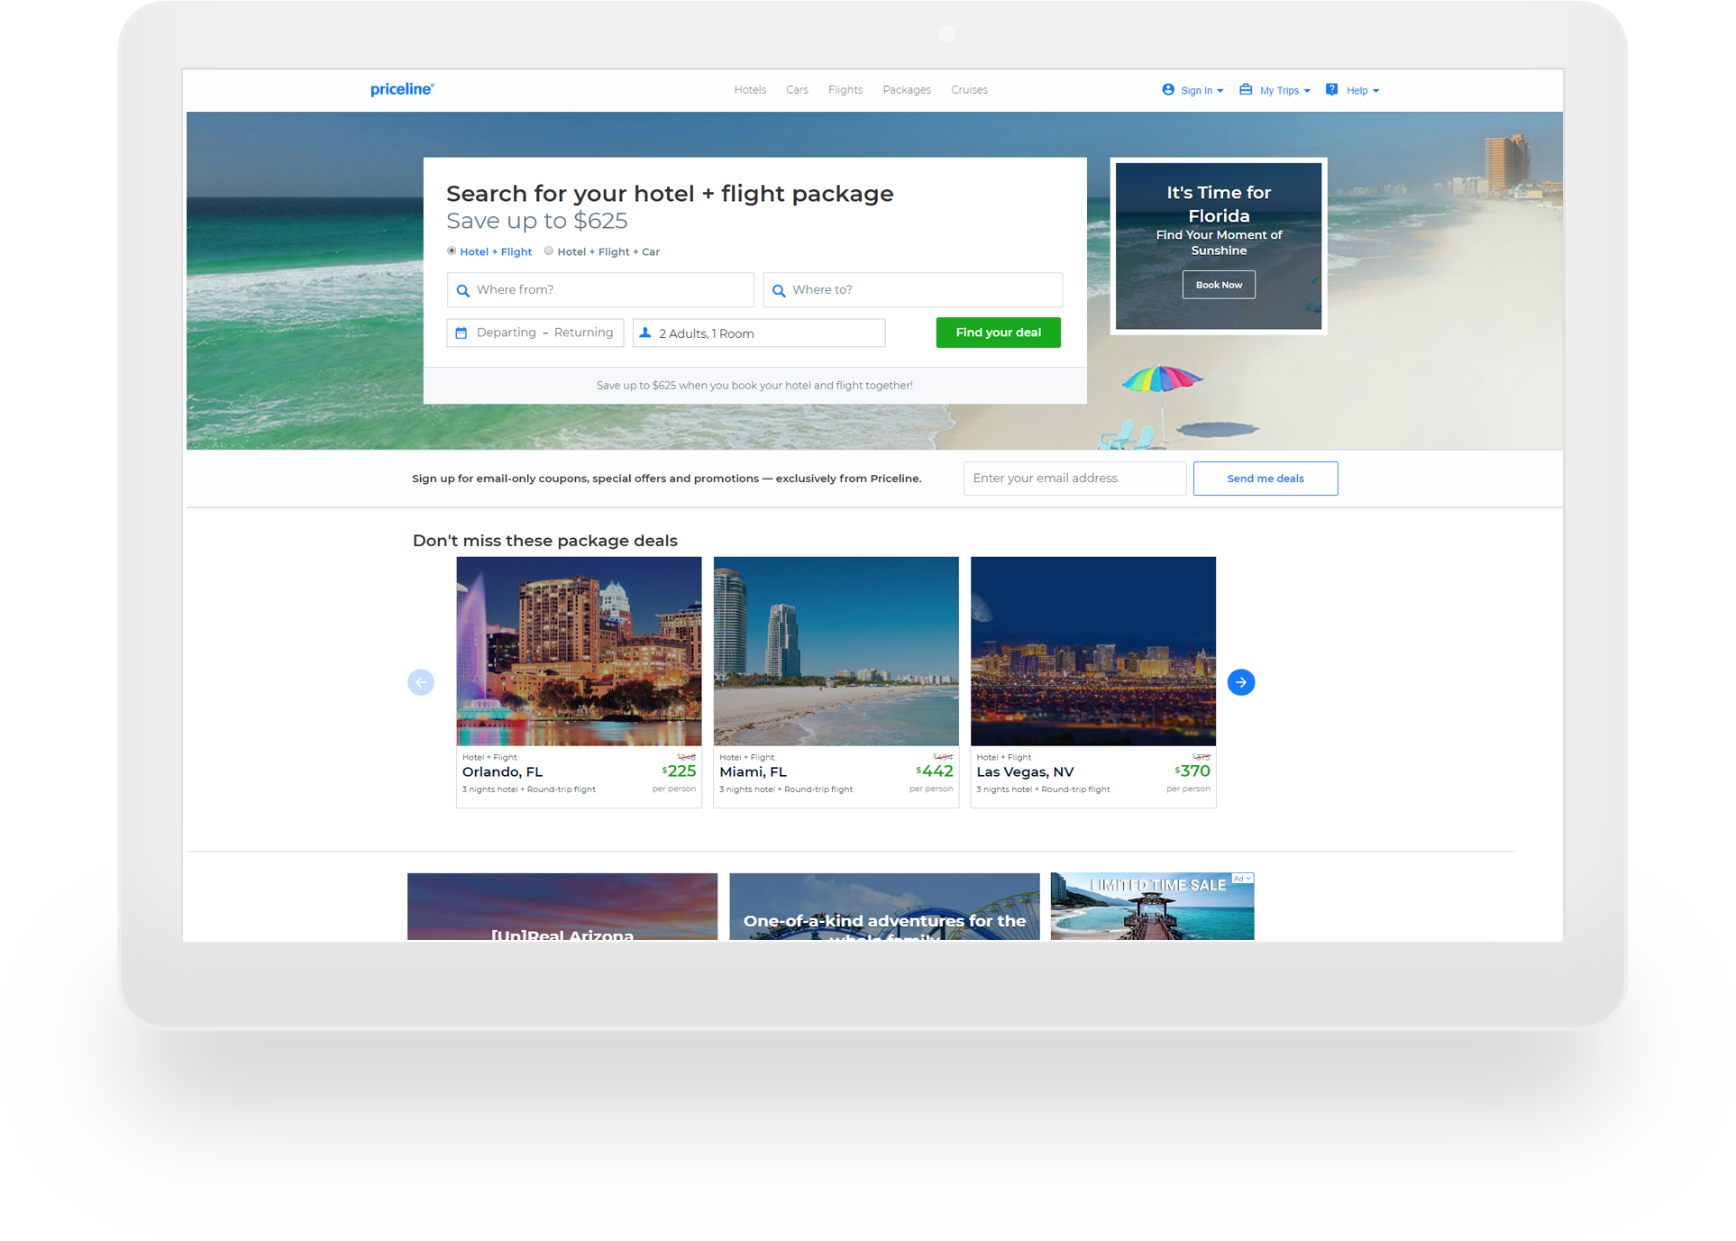
Task: Open the One-of-a-kind adventures promo banner
Action: [x=884, y=907]
